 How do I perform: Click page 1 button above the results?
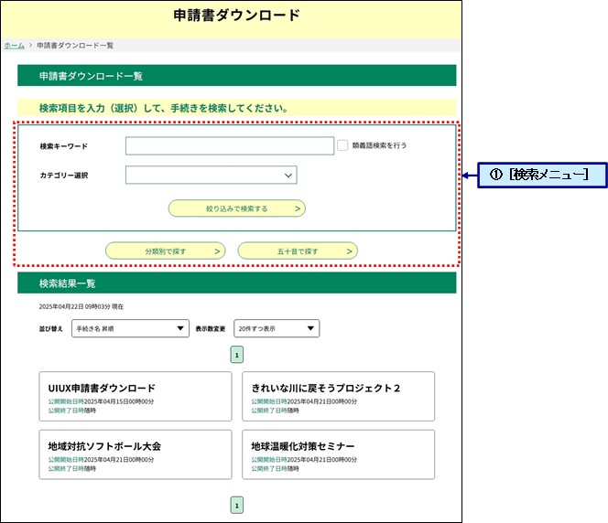tap(236, 355)
